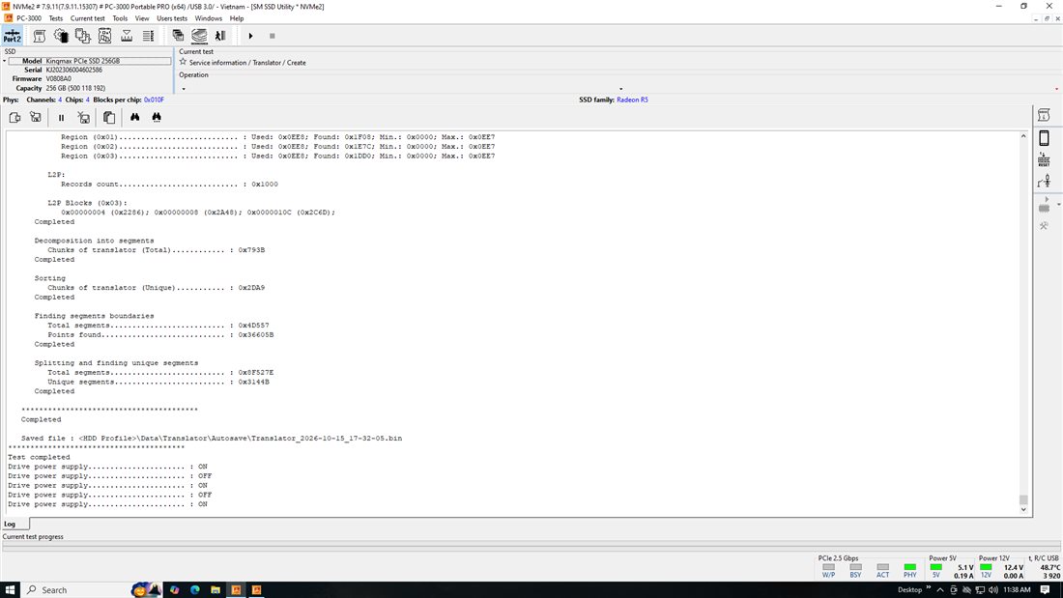Click the stop test square button
This screenshot has height=598, width=1063.
coord(272,36)
